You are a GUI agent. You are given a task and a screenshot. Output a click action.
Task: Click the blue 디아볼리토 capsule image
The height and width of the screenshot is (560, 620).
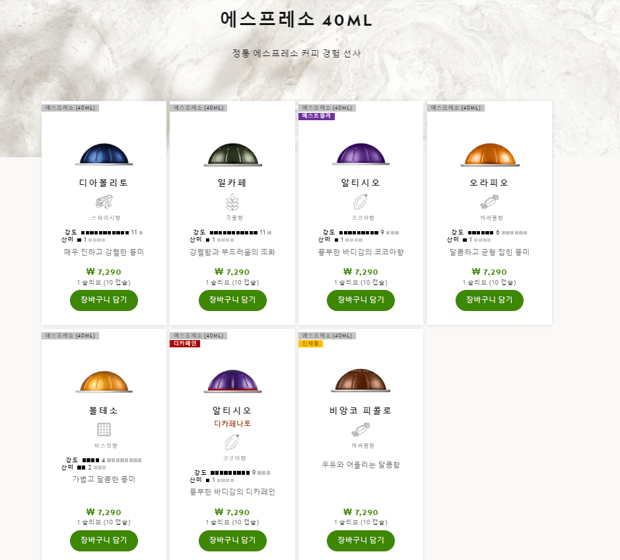click(104, 154)
